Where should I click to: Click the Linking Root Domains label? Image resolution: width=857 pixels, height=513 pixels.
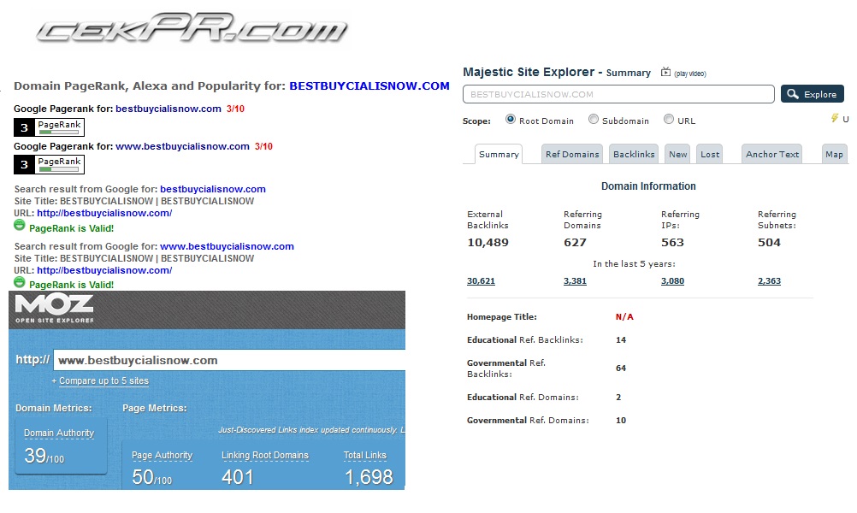(x=265, y=455)
